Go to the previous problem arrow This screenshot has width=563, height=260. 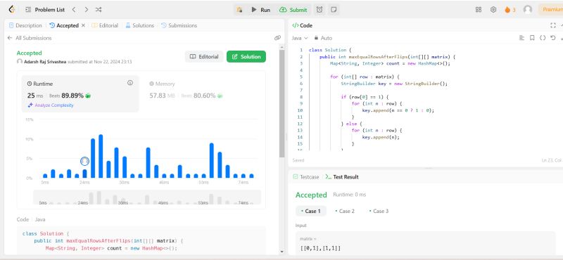coord(74,10)
